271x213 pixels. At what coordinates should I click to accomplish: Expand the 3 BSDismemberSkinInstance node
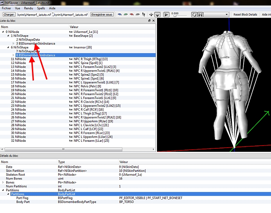point(14,44)
